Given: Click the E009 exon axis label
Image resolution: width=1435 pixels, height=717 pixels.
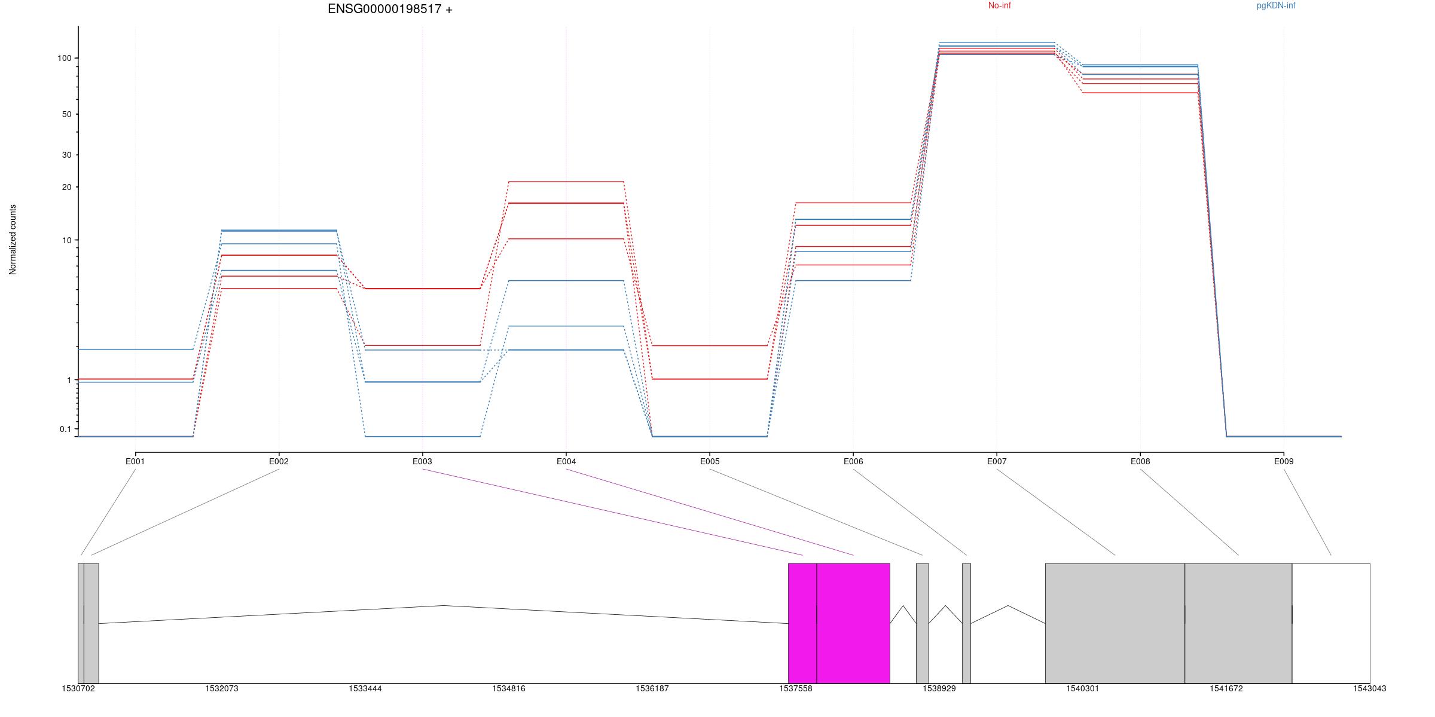Looking at the screenshot, I should click(1284, 461).
